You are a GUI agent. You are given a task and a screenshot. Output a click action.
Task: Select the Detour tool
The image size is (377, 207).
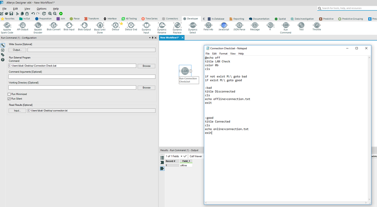click(115, 27)
